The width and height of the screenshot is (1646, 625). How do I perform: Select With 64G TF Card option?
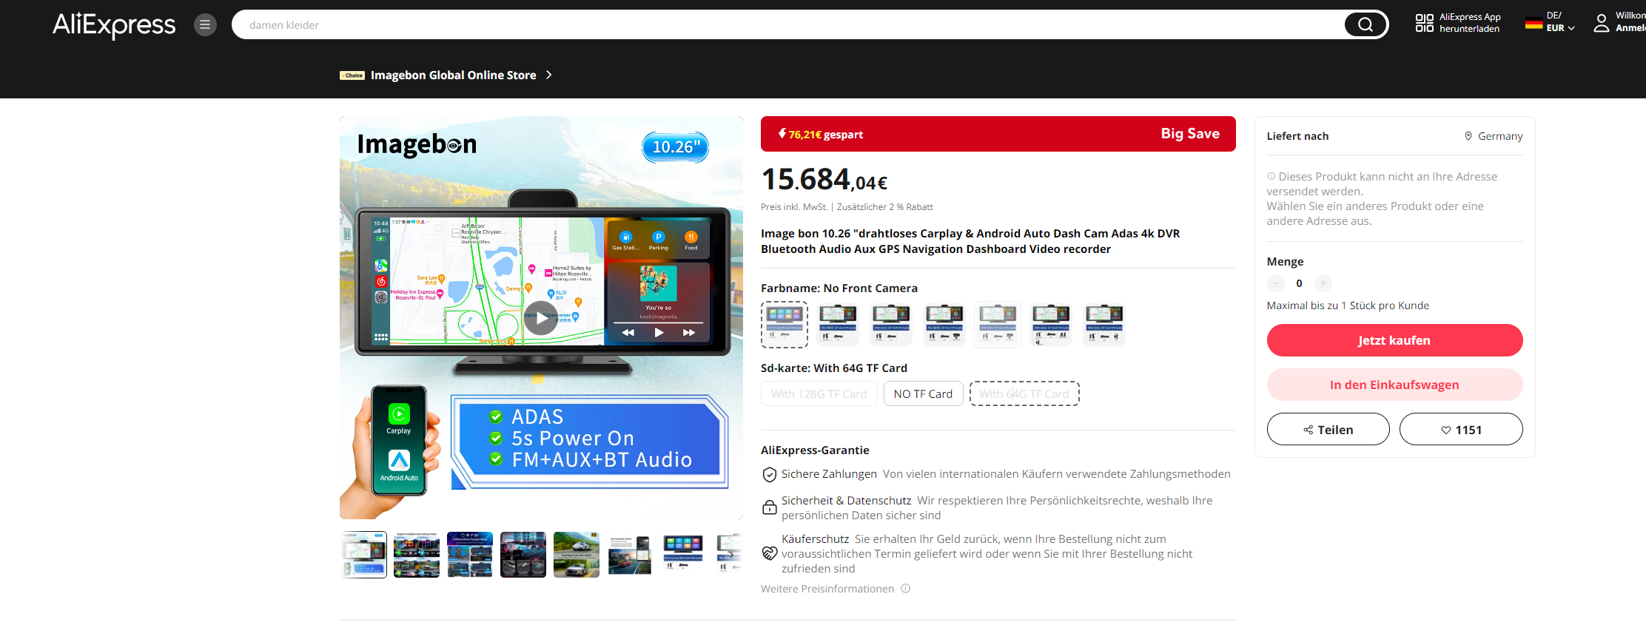(1024, 393)
